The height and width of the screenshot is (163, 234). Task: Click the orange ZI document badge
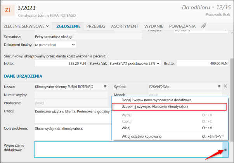pos(7,10)
